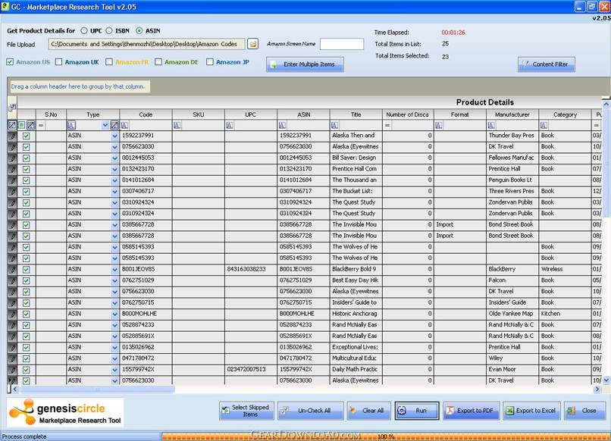Click the File Upload path field
Screen dimensions: 611x441
pyautogui.click(x=146, y=44)
